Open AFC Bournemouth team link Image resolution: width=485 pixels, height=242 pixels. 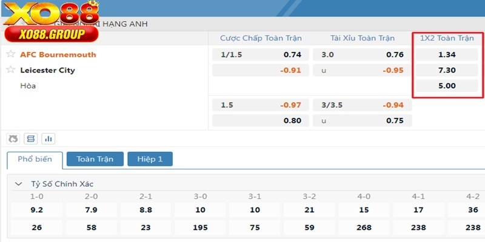pyautogui.click(x=58, y=54)
